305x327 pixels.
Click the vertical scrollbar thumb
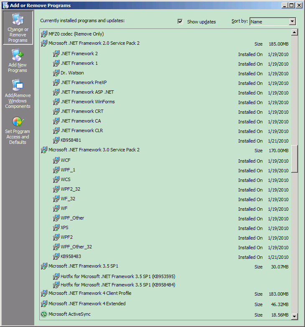(295, 159)
